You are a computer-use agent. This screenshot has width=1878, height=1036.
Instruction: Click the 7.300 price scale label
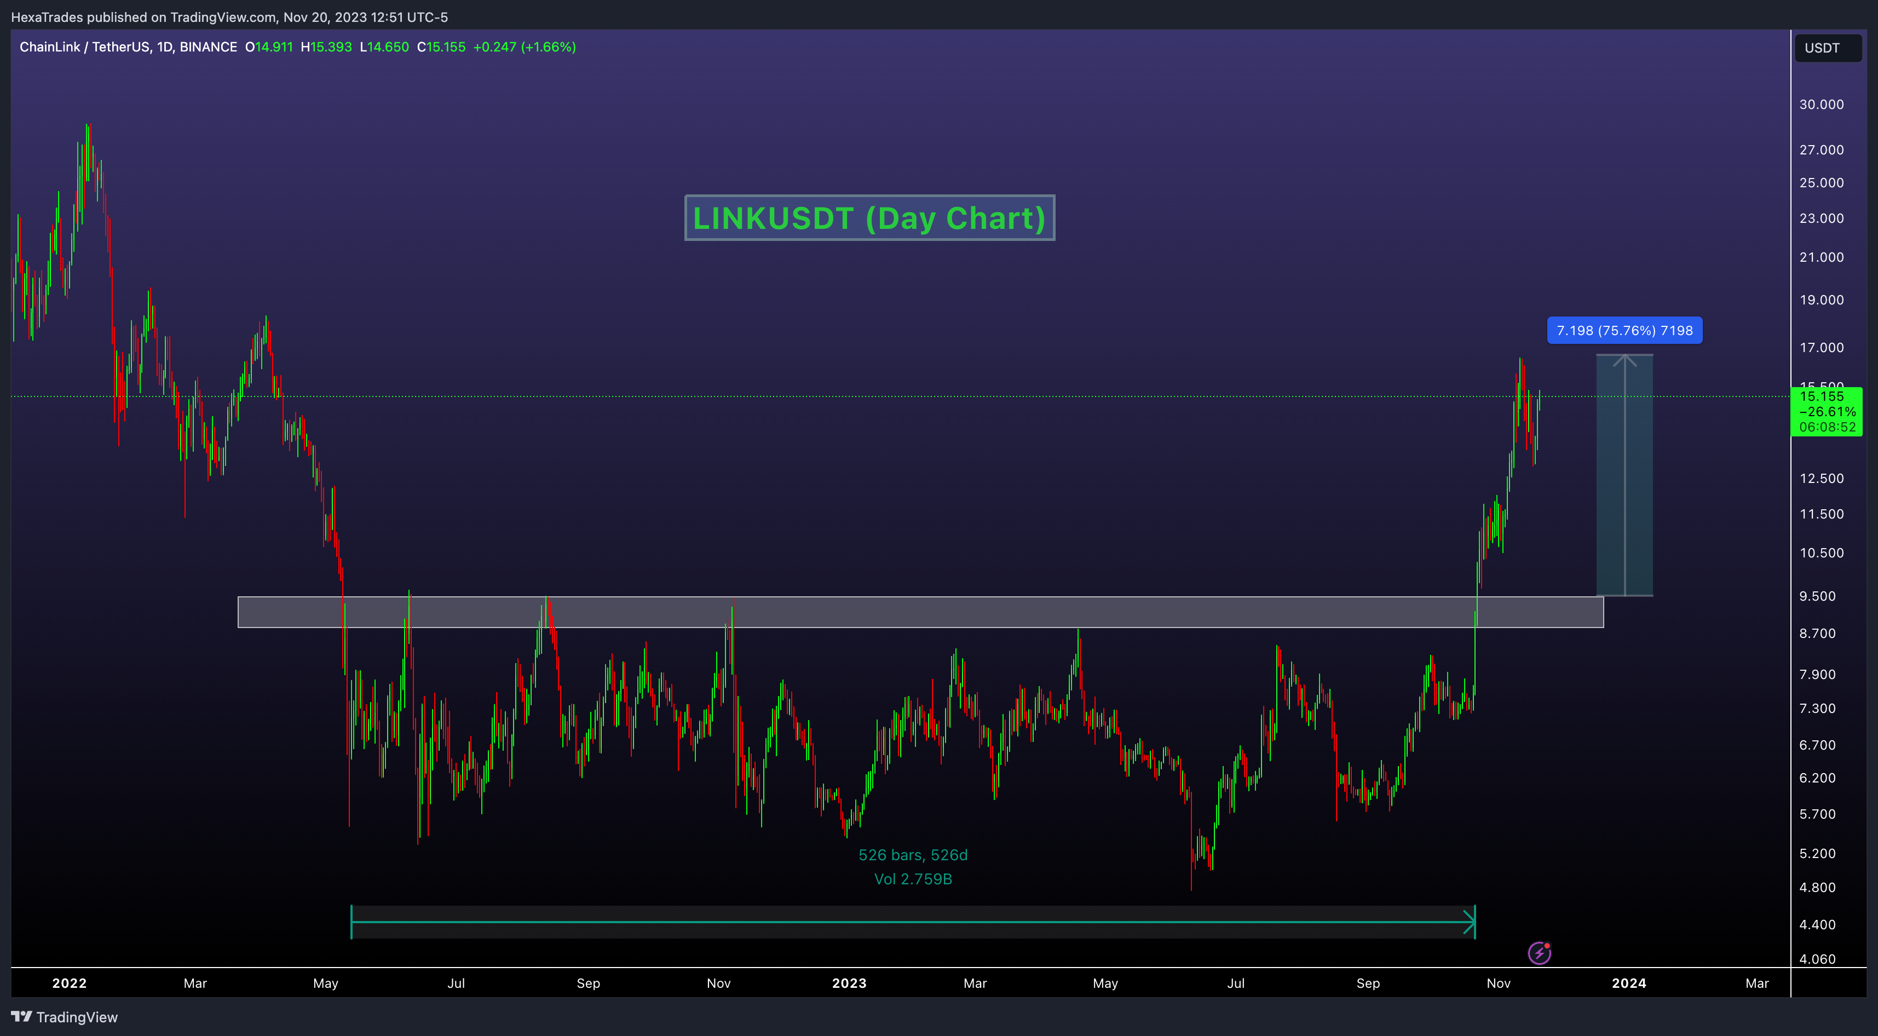coord(1817,708)
